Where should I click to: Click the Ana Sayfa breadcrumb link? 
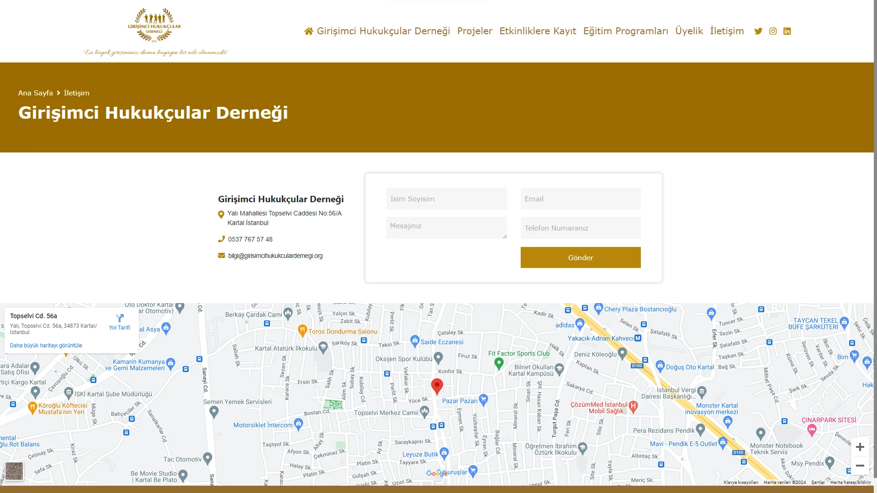tap(36, 93)
